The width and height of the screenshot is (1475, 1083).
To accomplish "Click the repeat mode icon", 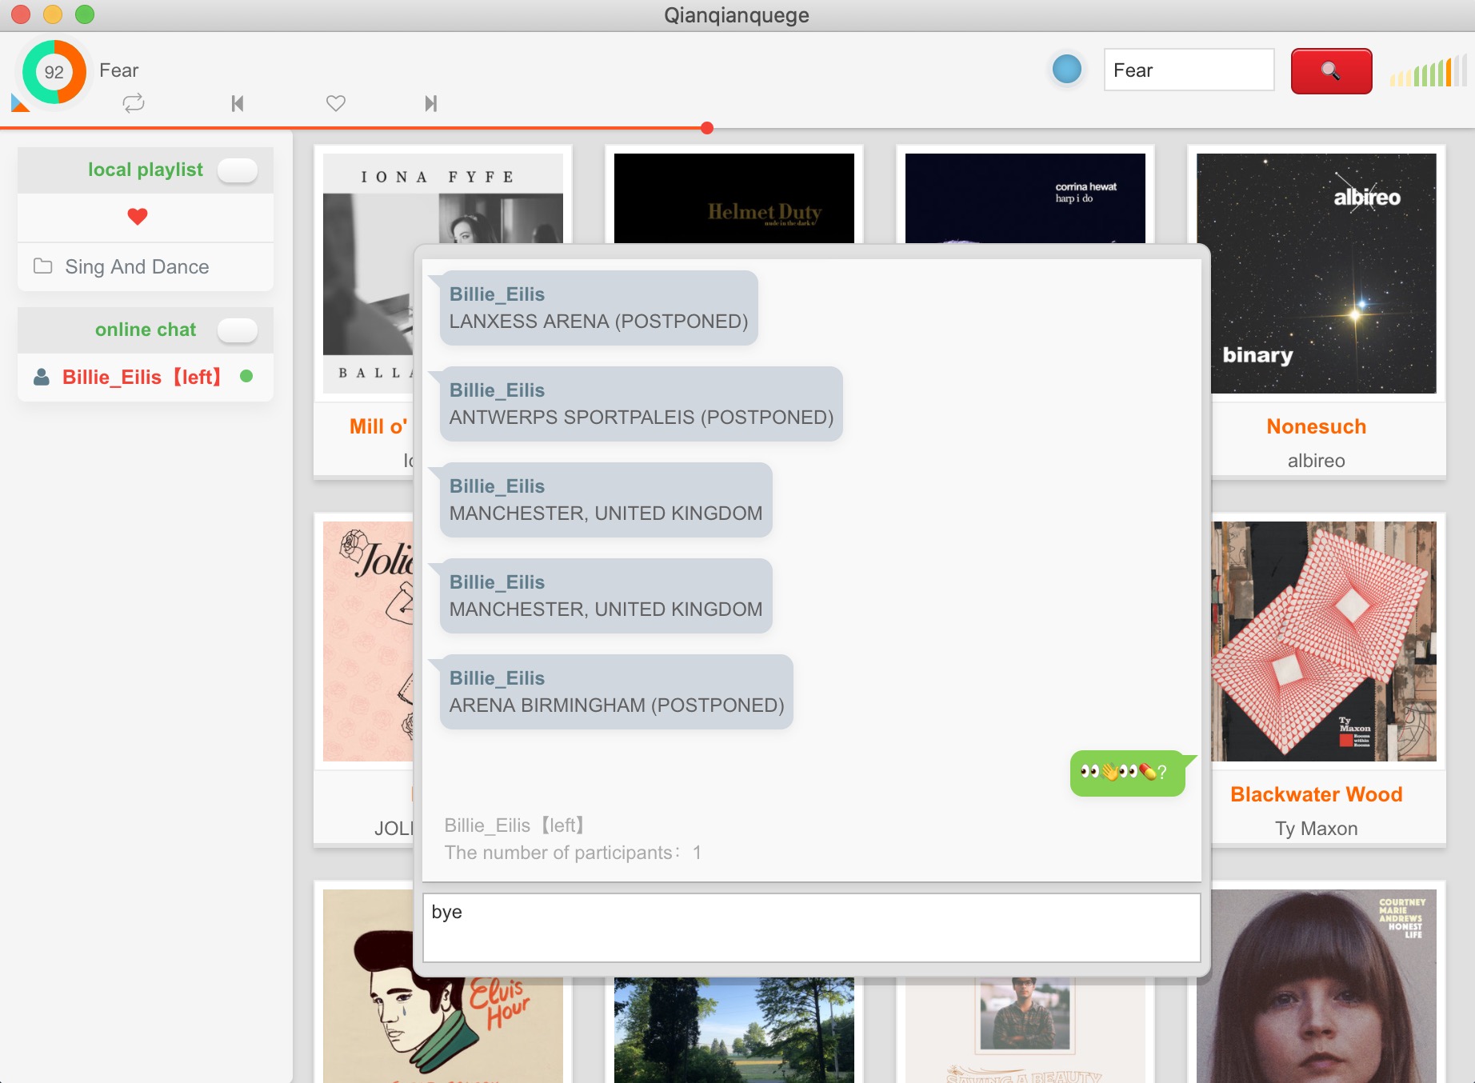I will point(134,103).
